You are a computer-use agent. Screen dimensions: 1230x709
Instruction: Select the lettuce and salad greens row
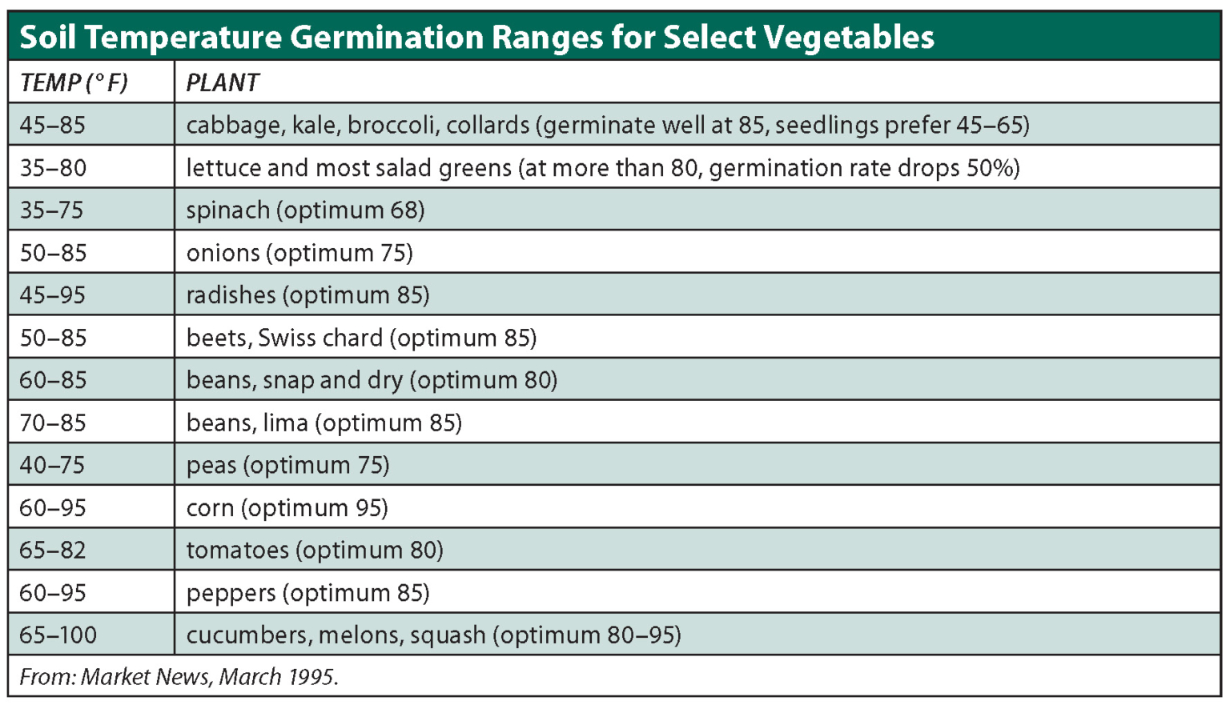[x=602, y=168]
